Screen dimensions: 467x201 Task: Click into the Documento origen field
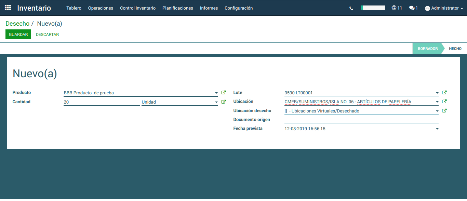click(x=361, y=120)
